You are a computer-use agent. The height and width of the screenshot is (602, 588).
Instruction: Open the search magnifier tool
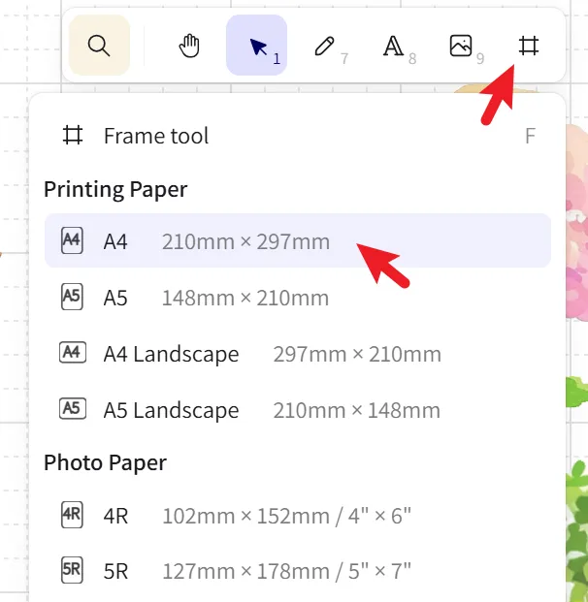(99, 46)
